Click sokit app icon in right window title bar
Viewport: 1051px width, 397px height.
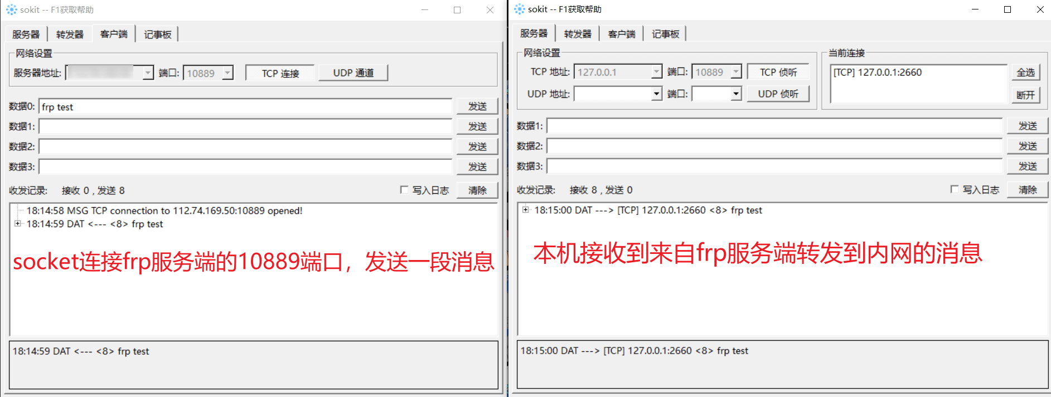[x=520, y=9]
